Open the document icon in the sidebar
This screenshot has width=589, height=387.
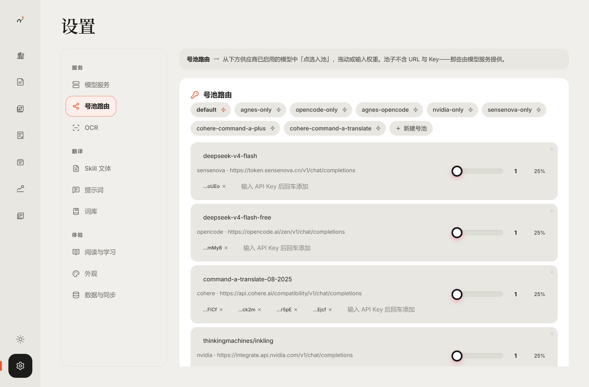tap(21, 82)
